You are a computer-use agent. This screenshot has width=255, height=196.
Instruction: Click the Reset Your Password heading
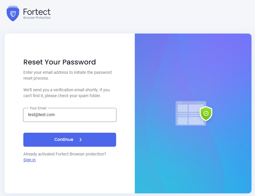click(60, 62)
